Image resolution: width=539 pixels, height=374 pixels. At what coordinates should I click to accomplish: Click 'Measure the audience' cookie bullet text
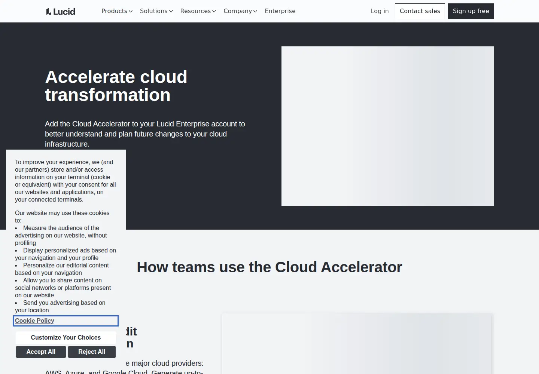coord(61,235)
